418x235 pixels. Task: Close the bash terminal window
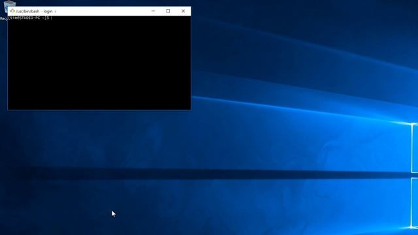coord(183,11)
